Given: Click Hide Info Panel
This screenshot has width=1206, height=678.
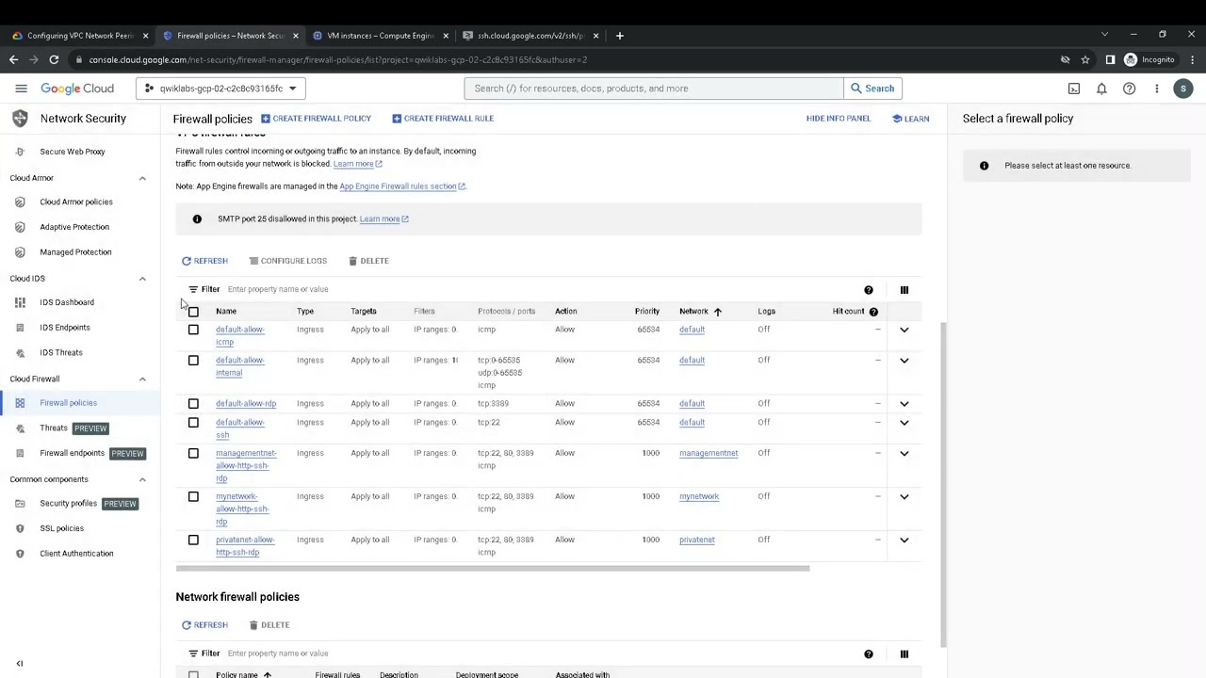Looking at the screenshot, I should click(x=839, y=119).
